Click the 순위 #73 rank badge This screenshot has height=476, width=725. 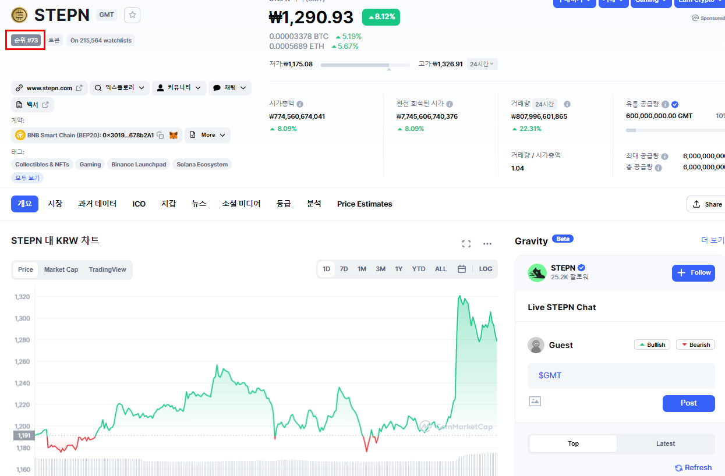point(26,40)
